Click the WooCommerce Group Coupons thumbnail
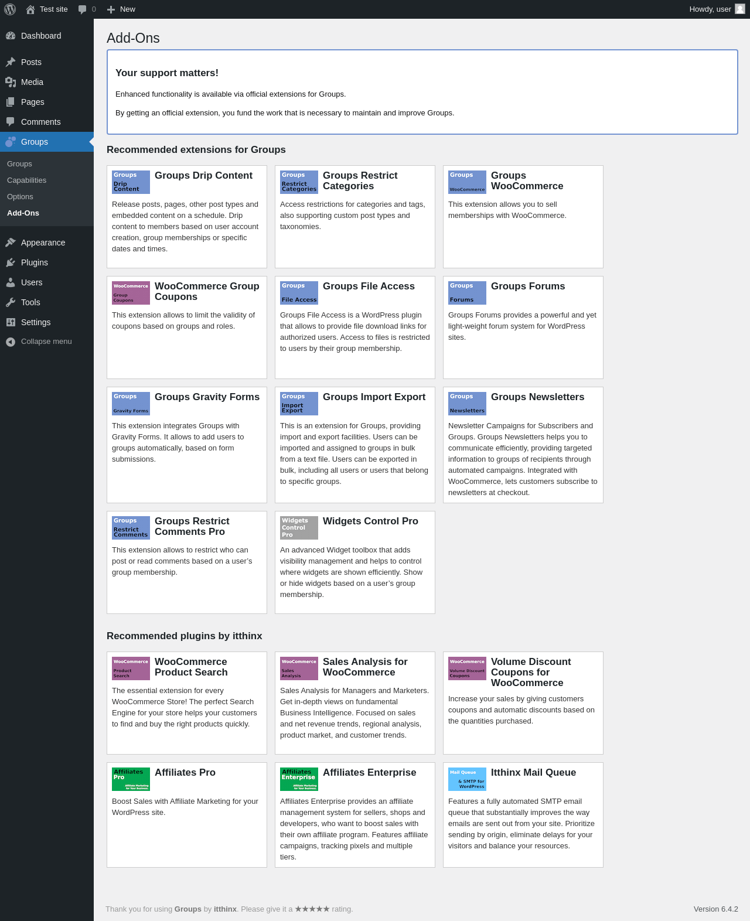This screenshot has width=750, height=921. pos(131,293)
